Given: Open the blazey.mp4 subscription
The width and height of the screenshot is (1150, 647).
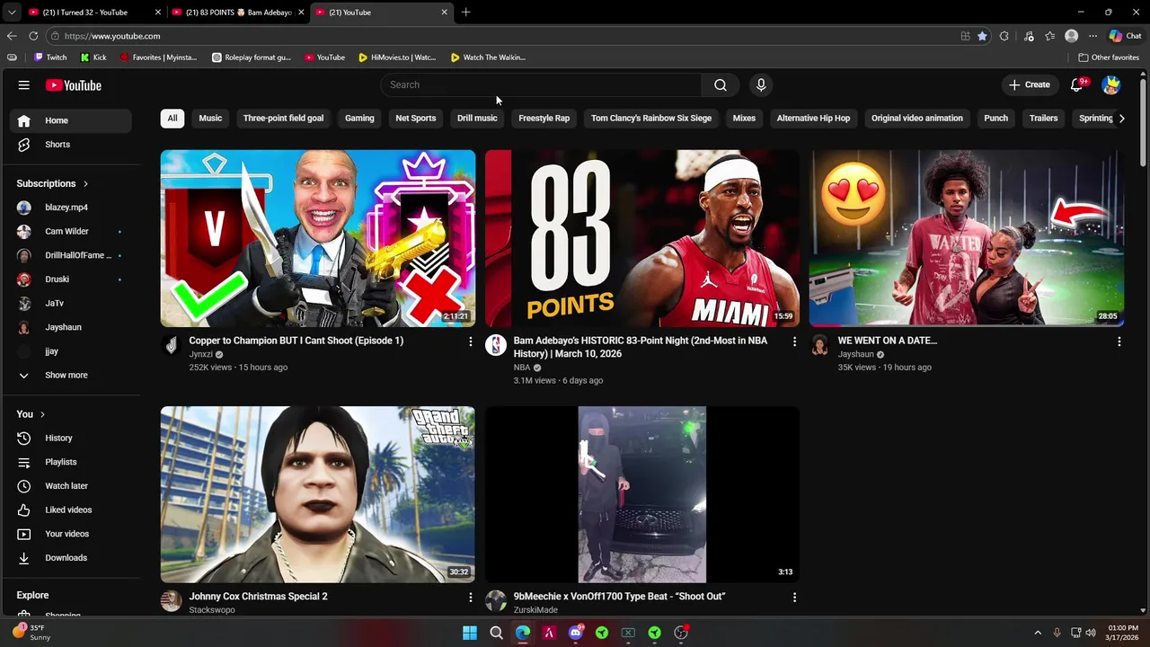Looking at the screenshot, I should tap(72, 208).
